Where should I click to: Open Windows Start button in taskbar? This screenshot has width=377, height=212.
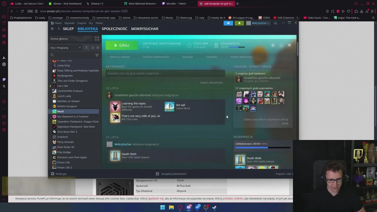pyautogui.click(x=163, y=207)
